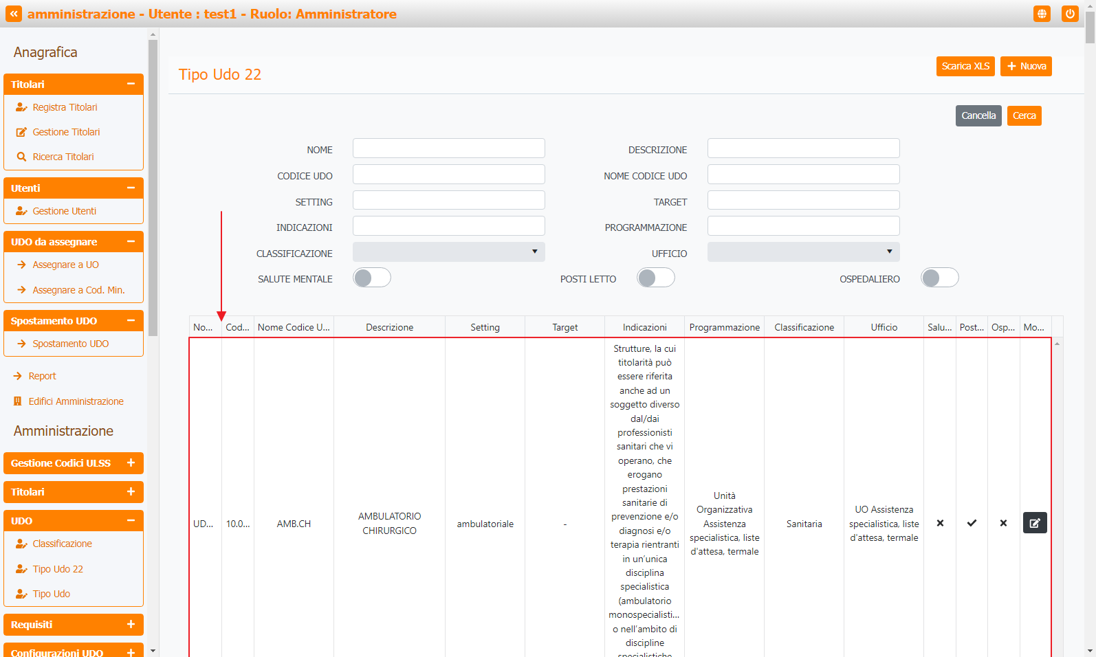Expand Titolari under Amministrazione
Screen dimensions: 1096x657
click(131, 491)
